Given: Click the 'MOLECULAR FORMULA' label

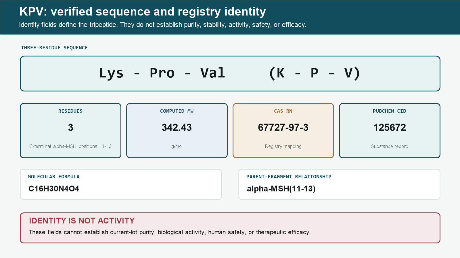Looking at the screenshot, I should (54, 177).
